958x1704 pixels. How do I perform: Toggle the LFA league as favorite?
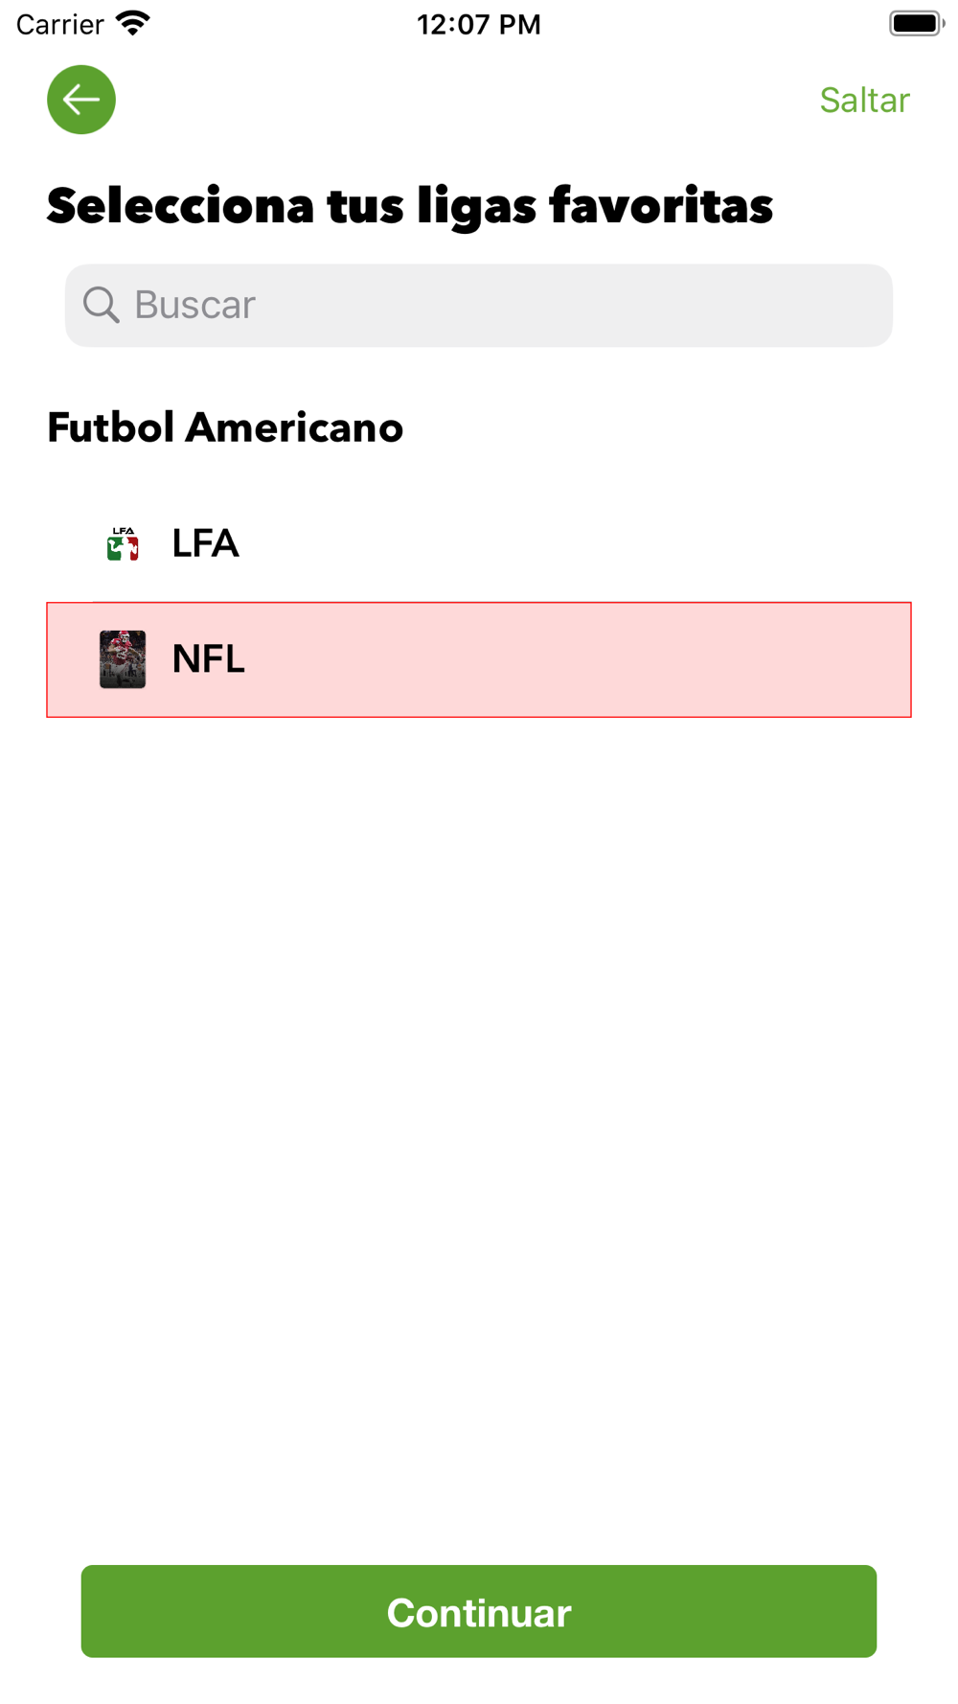tap(479, 543)
